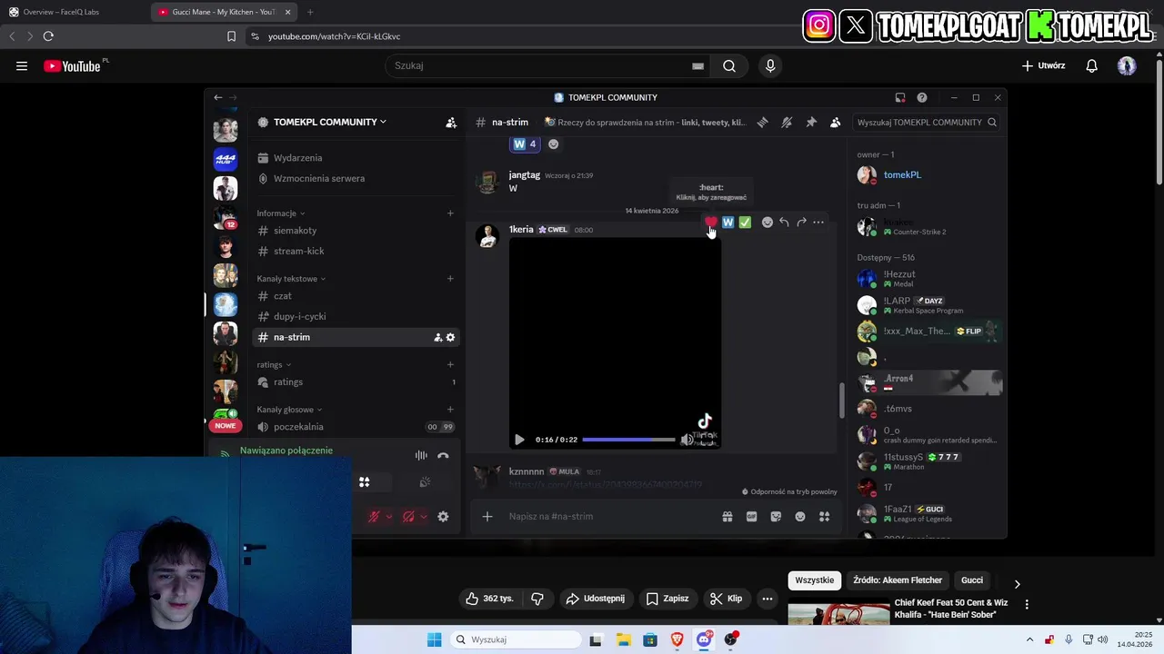Open the YouTube hamburger menu
The width and height of the screenshot is (1164, 654).
pos(22,65)
